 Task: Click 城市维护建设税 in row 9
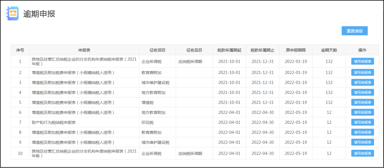155,142
